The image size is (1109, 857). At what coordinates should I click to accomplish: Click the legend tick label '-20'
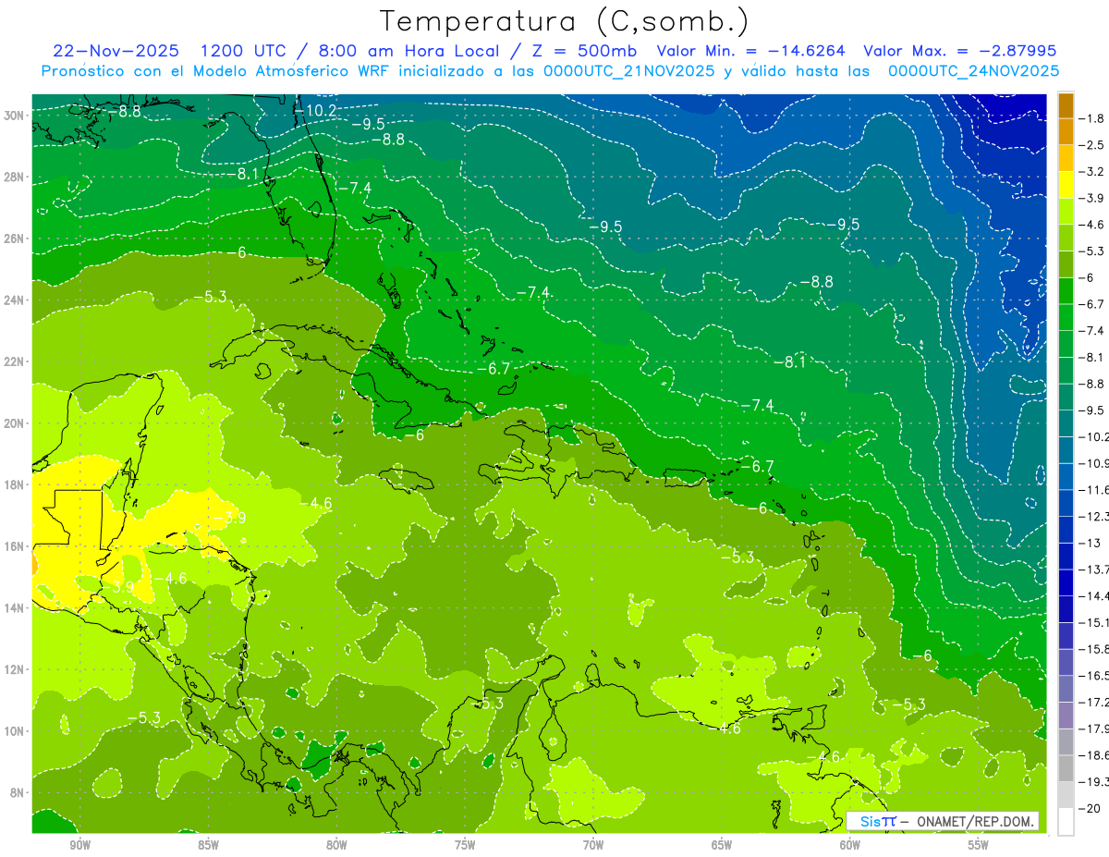click(x=1091, y=809)
